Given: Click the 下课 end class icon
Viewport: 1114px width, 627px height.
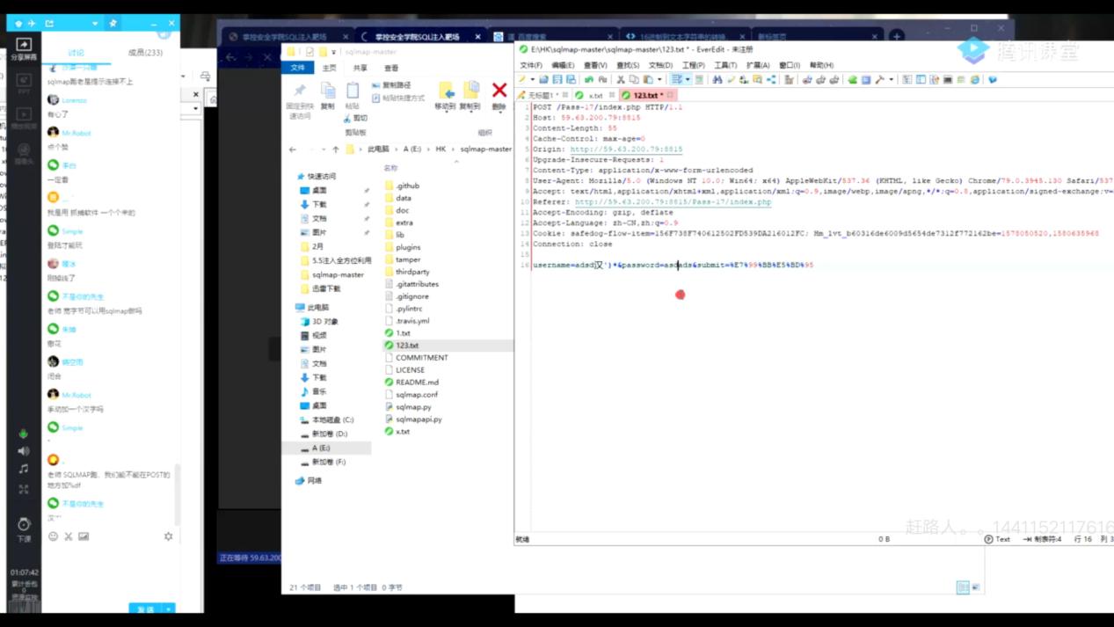Looking at the screenshot, I should [24, 529].
